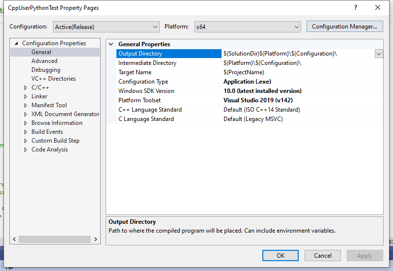This screenshot has width=393, height=271.
Task: Open the Configuration dropdown showing Active(Release)
Action: 106,27
